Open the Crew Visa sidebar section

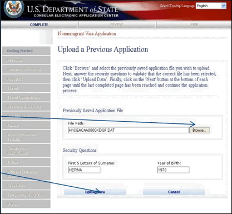point(26,185)
